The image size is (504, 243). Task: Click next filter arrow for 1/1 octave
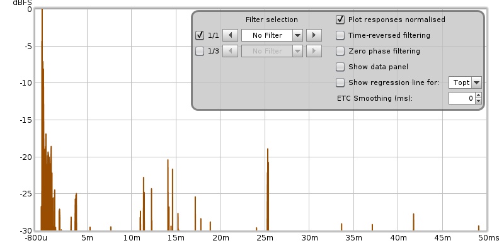click(314, 35)
